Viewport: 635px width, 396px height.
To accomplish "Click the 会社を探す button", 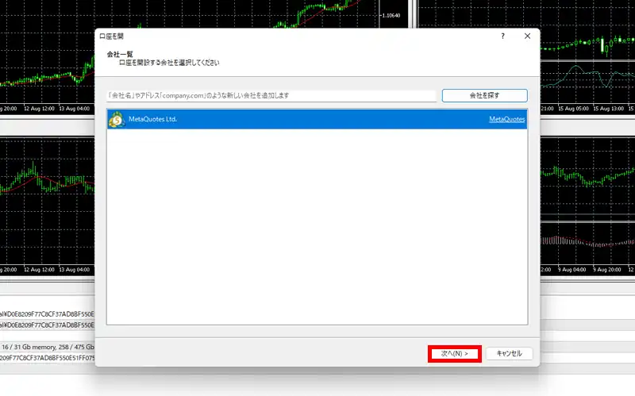I will pyautogui.click(x=484, y=95).
